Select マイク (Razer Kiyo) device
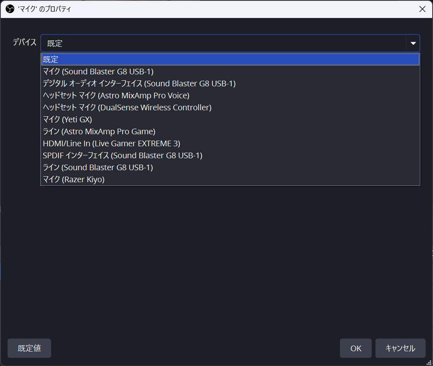The height and width of the screenshot is (366, 433). [73, 179]
